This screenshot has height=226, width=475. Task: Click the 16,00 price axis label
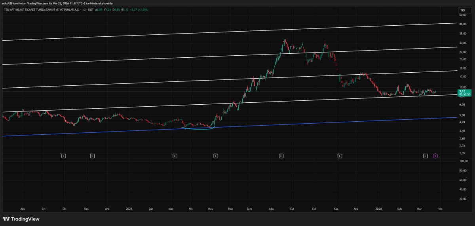tap(463, 68)
